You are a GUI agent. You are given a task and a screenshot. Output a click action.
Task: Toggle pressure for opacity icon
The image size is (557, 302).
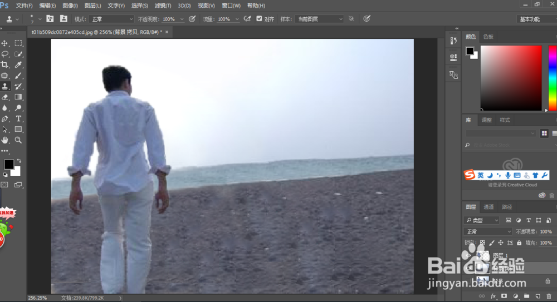(x=192, y=19)
